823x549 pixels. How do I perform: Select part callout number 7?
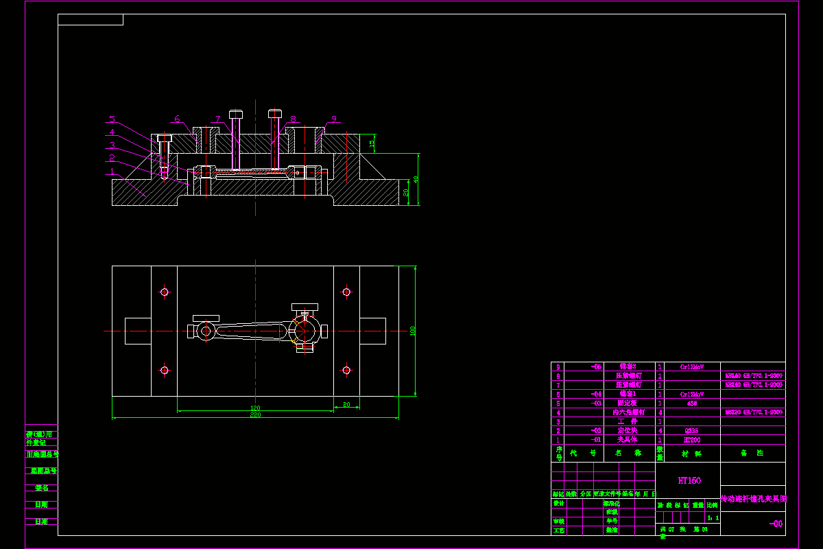[x=217, y=119]
